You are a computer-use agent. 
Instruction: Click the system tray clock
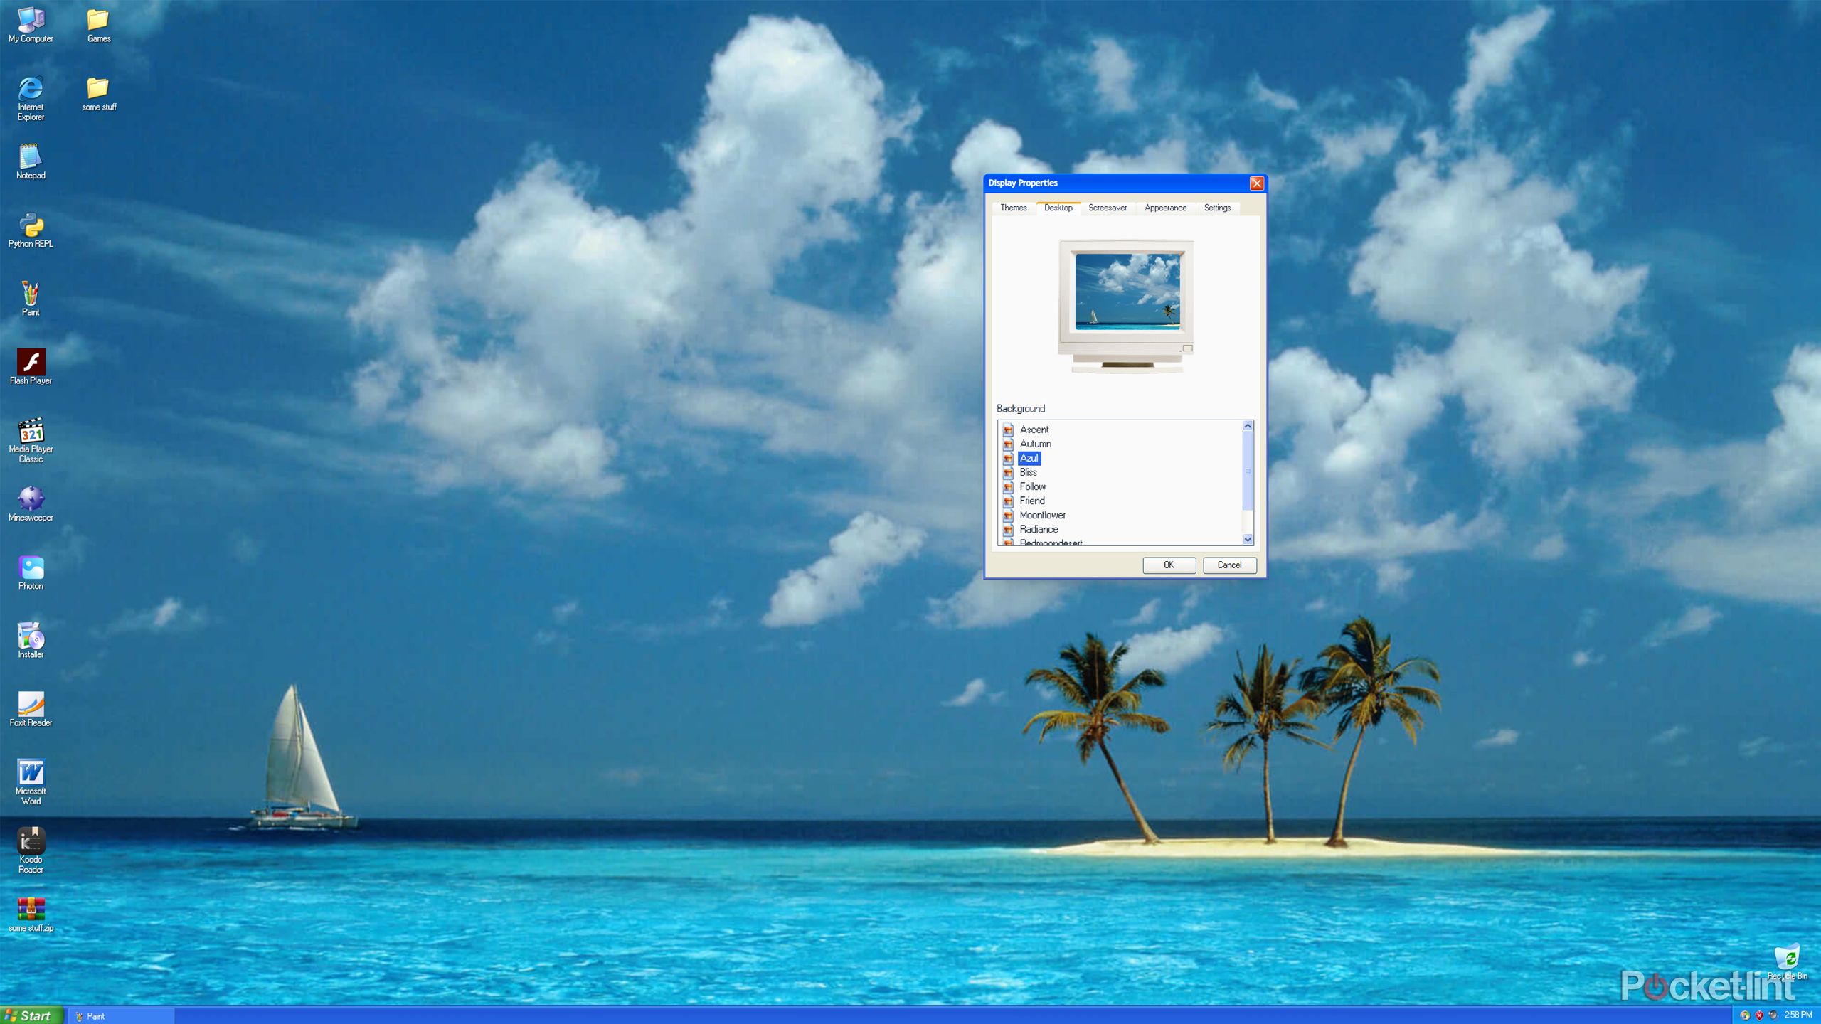(1798, 1015)
